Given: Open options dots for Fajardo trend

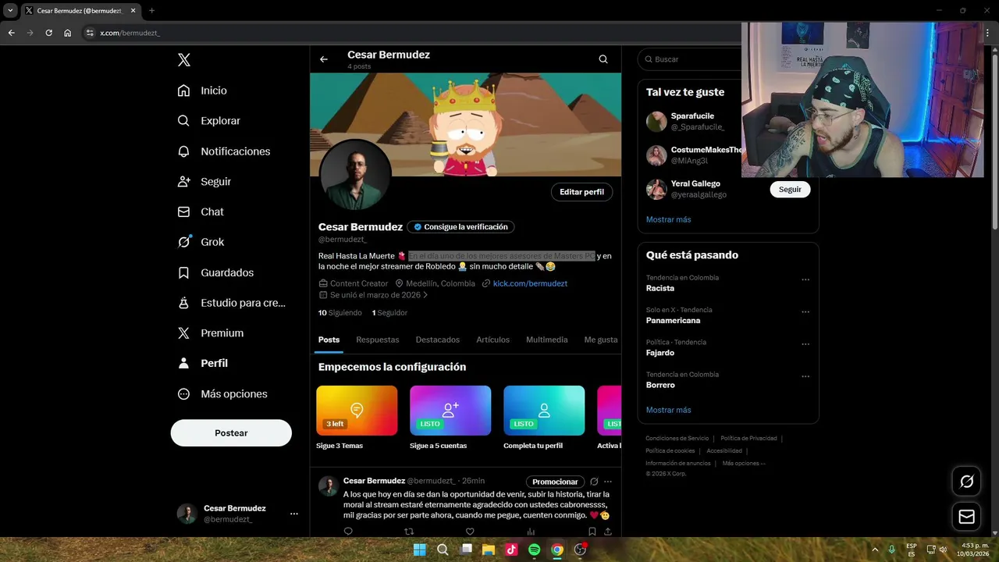Looking at the screenshot, I should [x=805, y=343].
